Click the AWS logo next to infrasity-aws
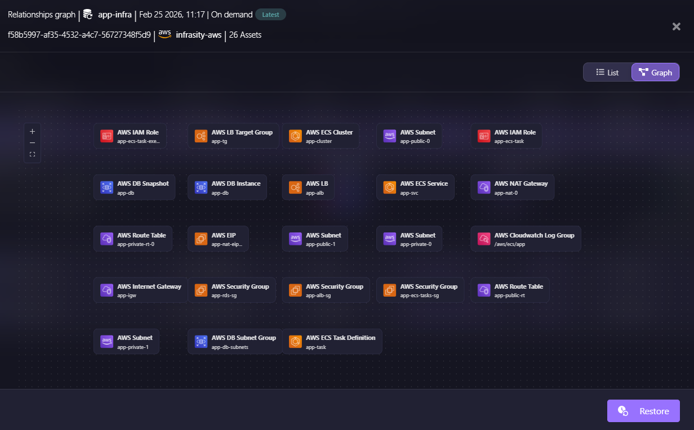 tap(164, 35)
